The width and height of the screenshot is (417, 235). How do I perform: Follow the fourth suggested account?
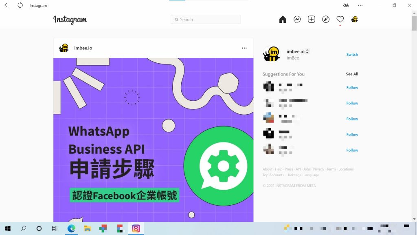click(x=352, y=135)
